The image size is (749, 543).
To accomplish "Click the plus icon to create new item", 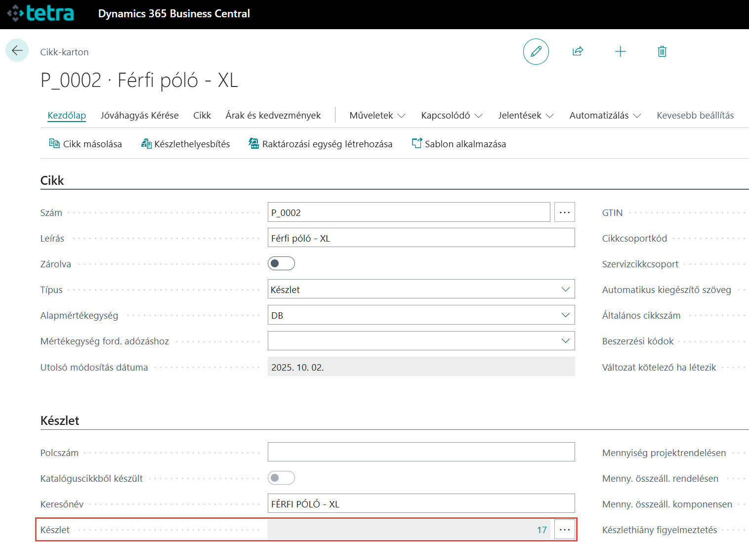I will (620, 51).
